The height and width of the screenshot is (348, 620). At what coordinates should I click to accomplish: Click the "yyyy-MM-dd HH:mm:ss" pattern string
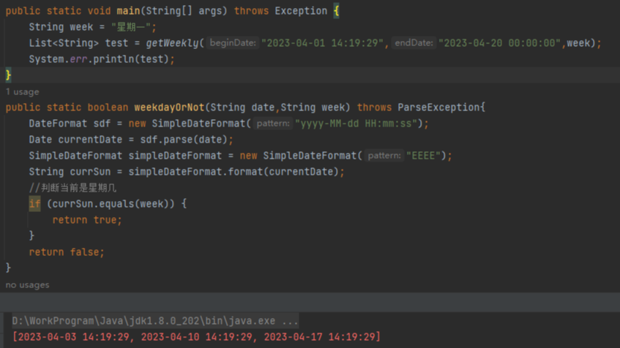pyautogui.click(x=356, y=124)
